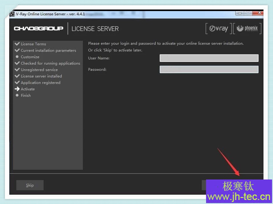
Task: Select the "License Terms" step
Action: 33,44
